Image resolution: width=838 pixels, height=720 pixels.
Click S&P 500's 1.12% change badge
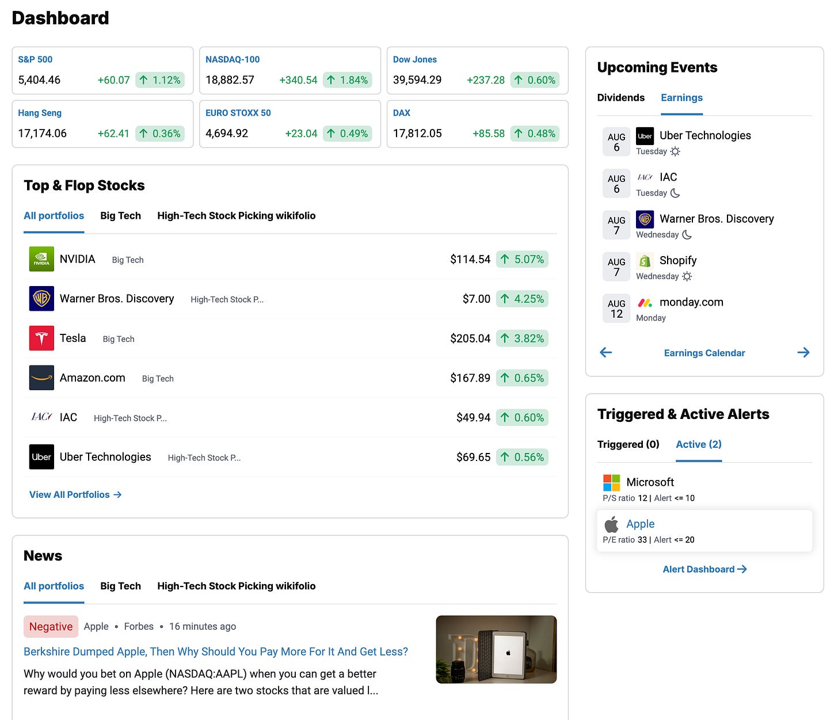click(x=160, y=80)
